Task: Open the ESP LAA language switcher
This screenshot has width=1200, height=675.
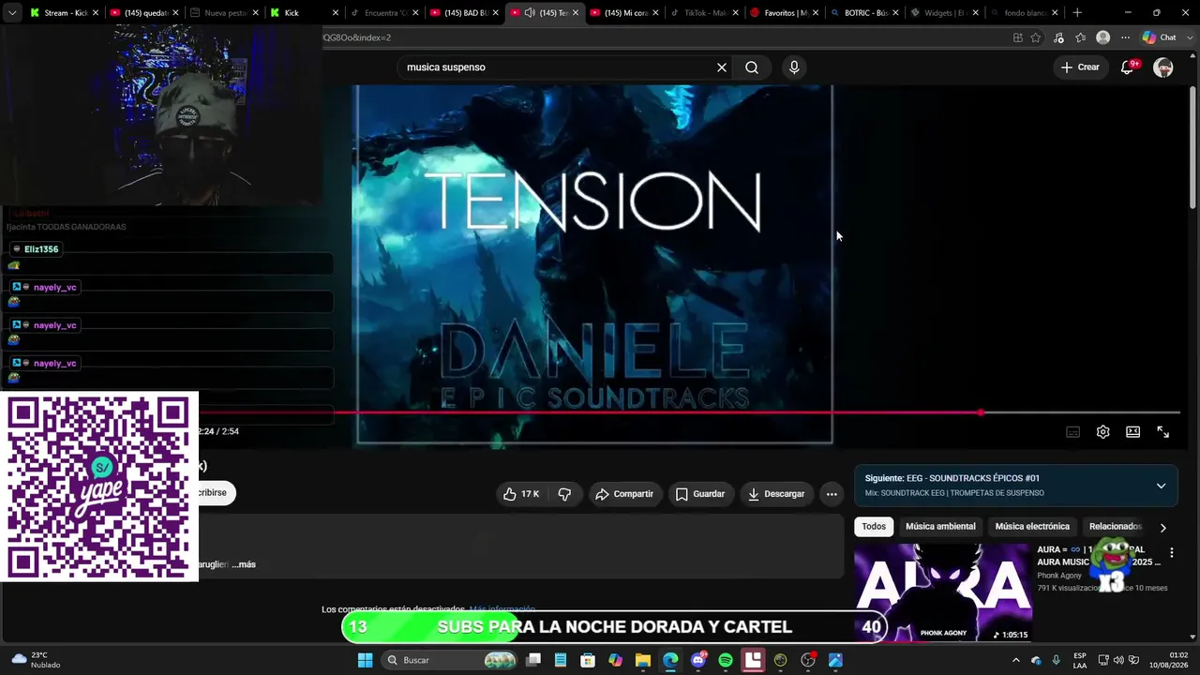Action: (x=1080, y=660)
